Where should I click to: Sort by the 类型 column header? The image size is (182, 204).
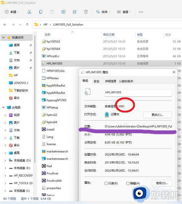(140, 35)
